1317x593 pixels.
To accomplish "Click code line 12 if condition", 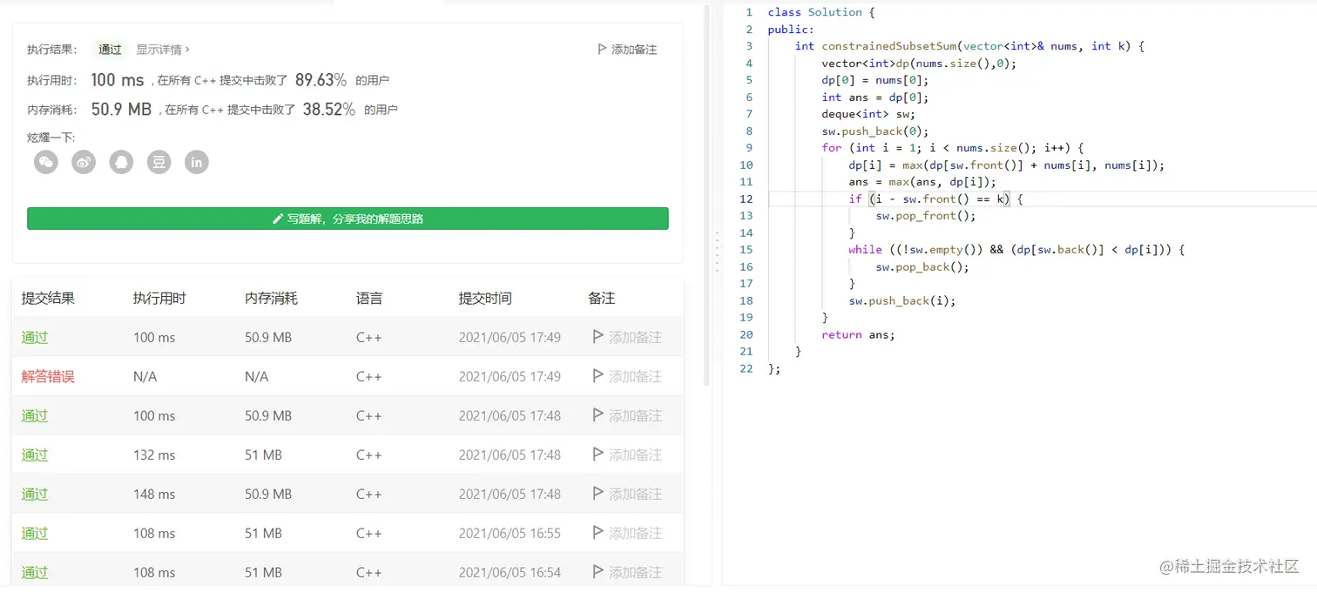I will [935, 199].
